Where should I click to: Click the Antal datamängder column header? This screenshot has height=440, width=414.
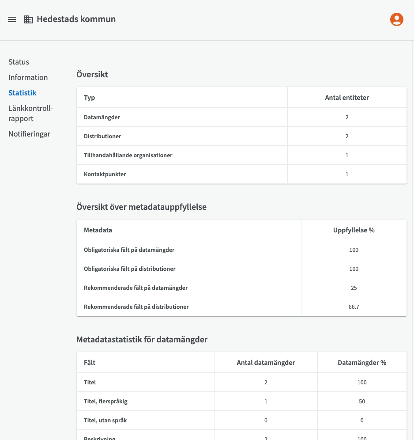(266, 363)
